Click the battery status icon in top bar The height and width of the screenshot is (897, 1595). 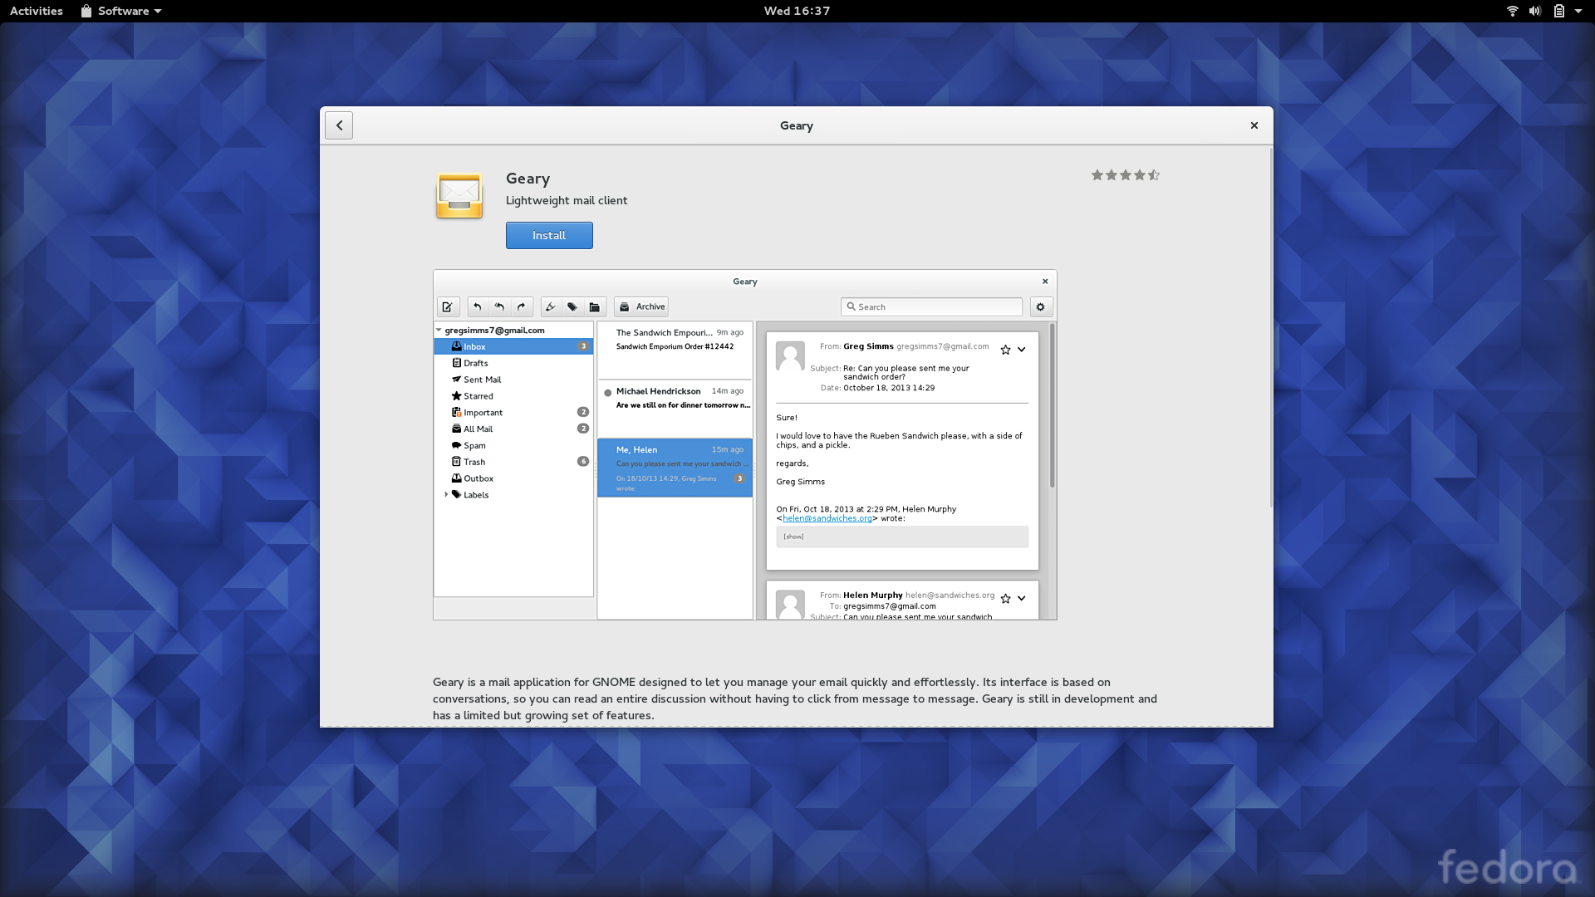[1559, 11]
